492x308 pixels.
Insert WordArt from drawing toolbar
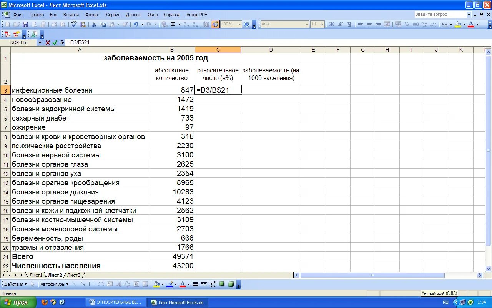click(x=119, y=284)
